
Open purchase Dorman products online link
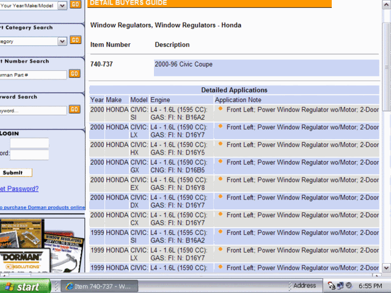click(42, 208)
